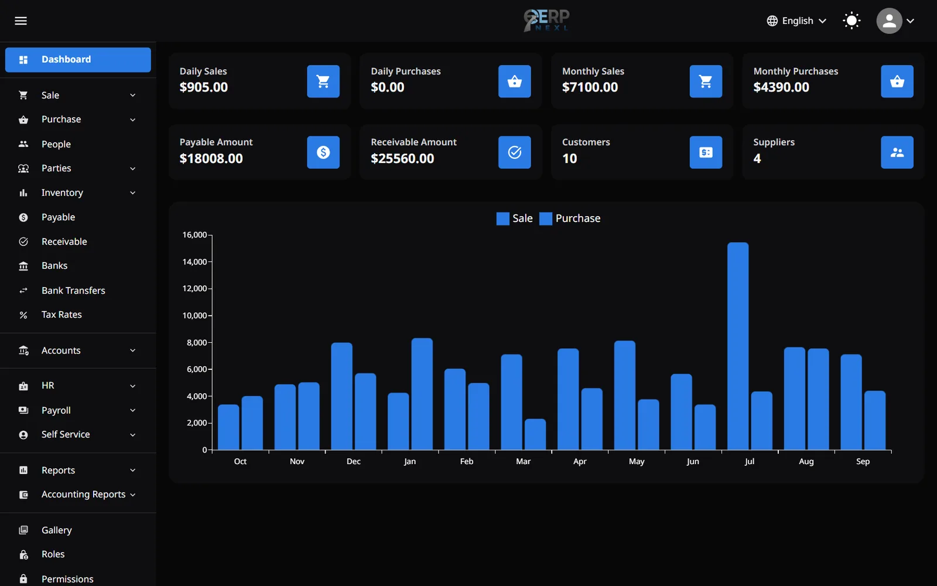Open the Gallery page
The image size is (937, 586).
78,530
